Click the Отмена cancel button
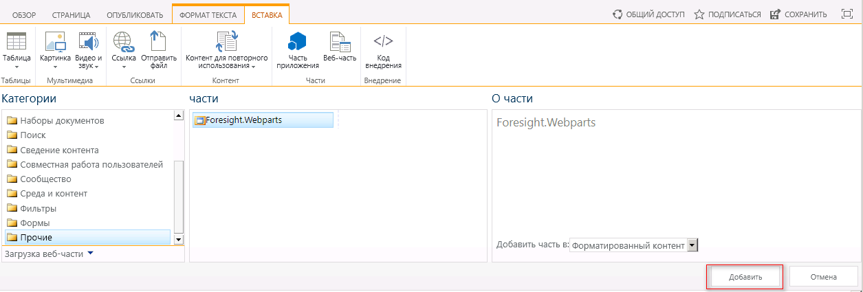Screen dimensions: 863x292 point(823,277)
